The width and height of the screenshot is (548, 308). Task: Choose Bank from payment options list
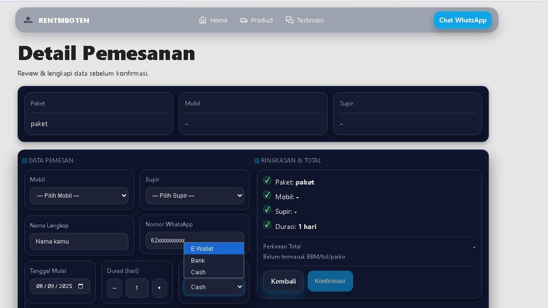pos(214,261)
